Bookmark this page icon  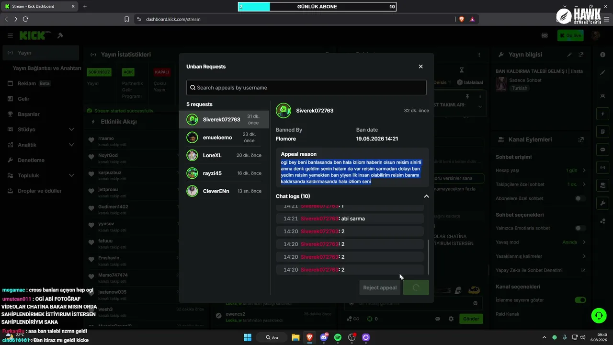pyautogui.click(x=126, y=19)
